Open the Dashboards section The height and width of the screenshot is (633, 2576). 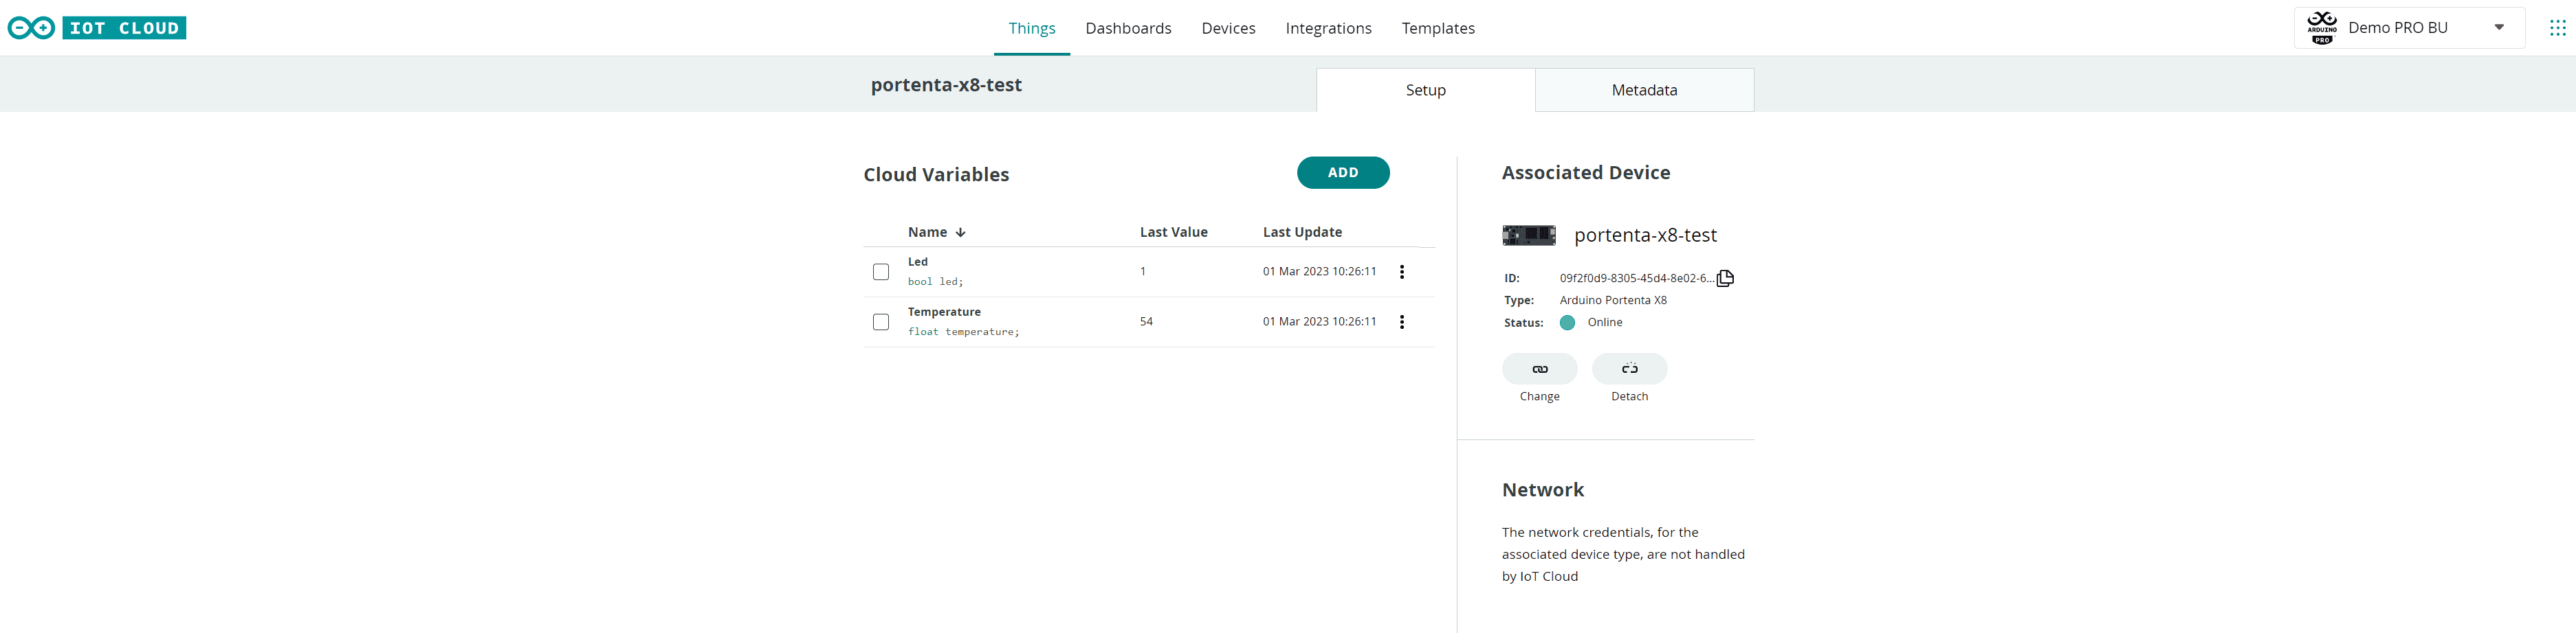coord(1128,28)
